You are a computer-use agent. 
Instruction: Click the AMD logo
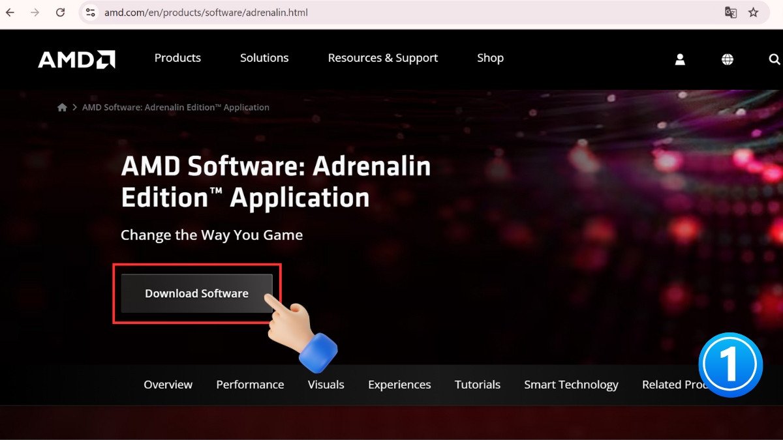[x=76, y=59]
